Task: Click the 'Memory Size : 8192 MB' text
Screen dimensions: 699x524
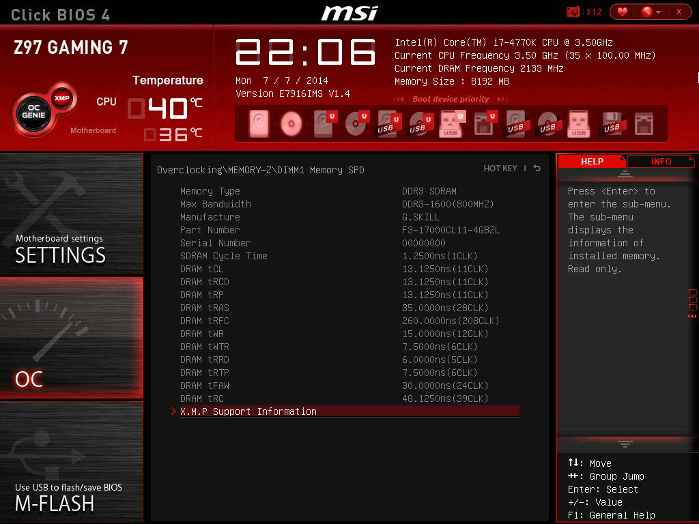Action: (452, 82)
